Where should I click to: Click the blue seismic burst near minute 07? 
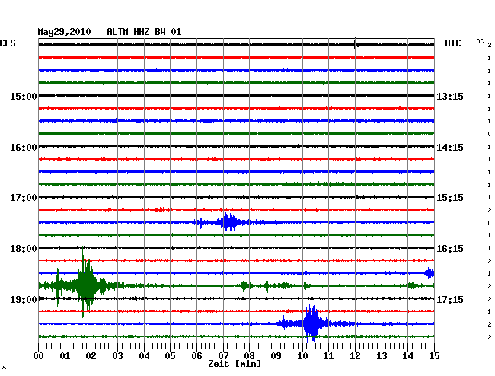tap(229, 222)
